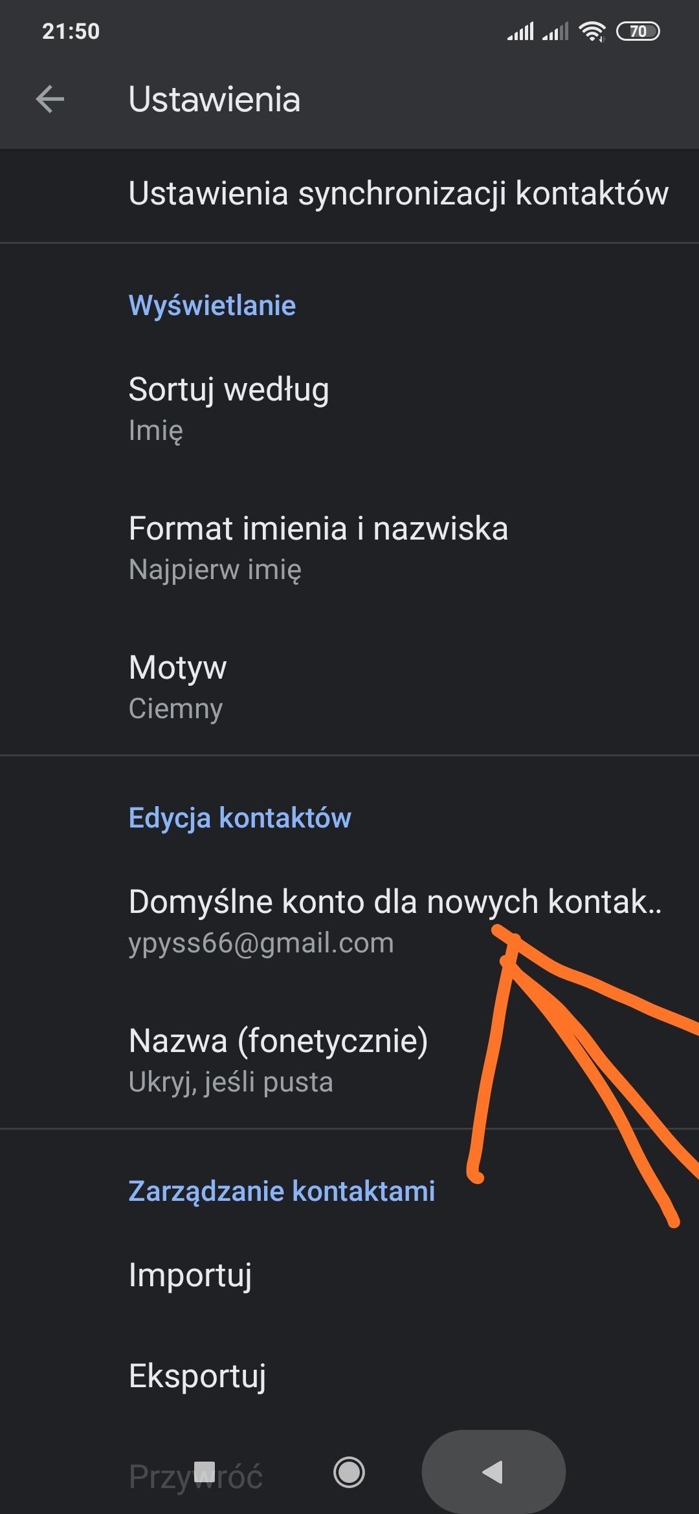Tap the clock showing 21:50
Image resolution: width=699 pixels, height=1514 pixels.
point(71,31)
